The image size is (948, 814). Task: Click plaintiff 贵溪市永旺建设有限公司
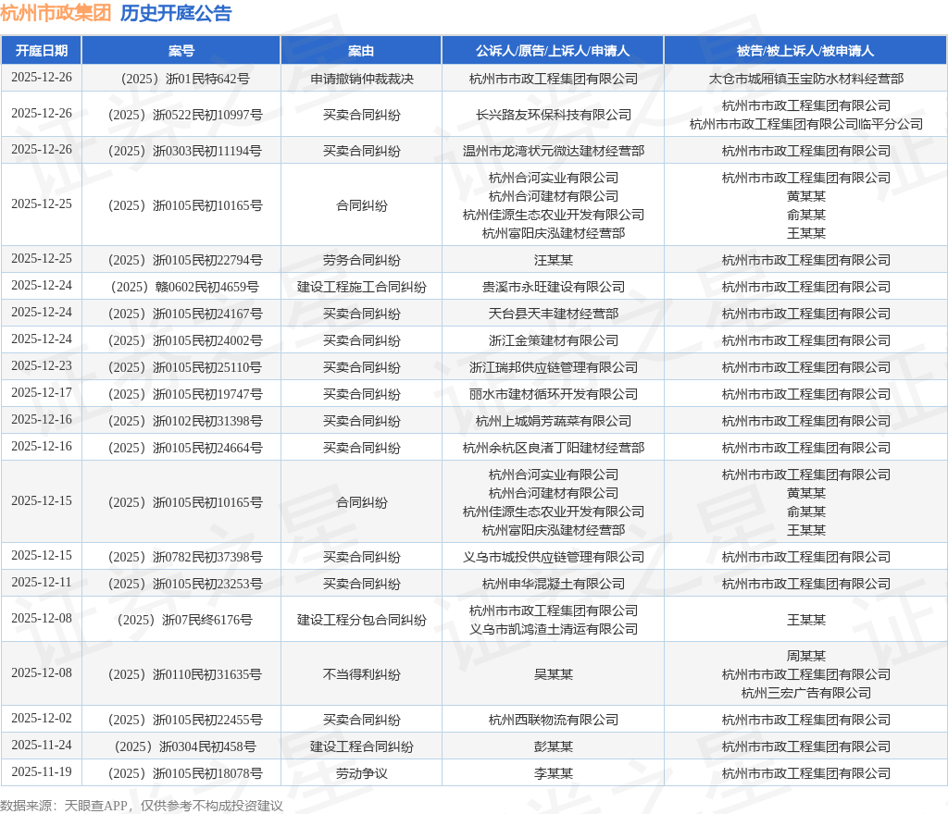click(x=554, y=287)
